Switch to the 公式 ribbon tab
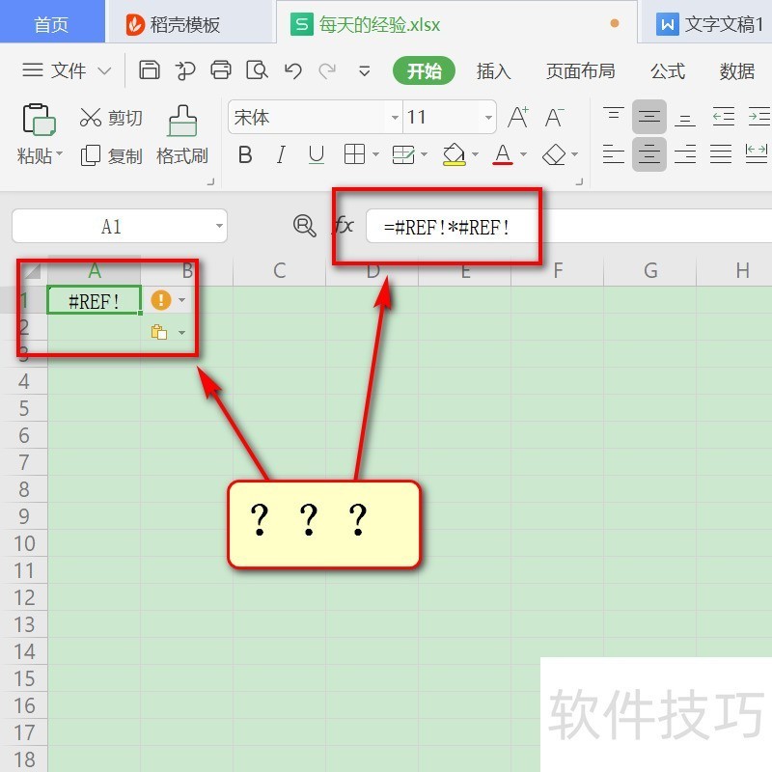This screenshot has height=772, width=772. [x=668, y=71]
